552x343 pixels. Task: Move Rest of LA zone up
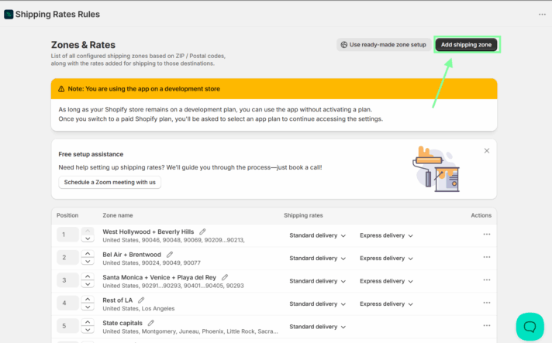[88, 299]
